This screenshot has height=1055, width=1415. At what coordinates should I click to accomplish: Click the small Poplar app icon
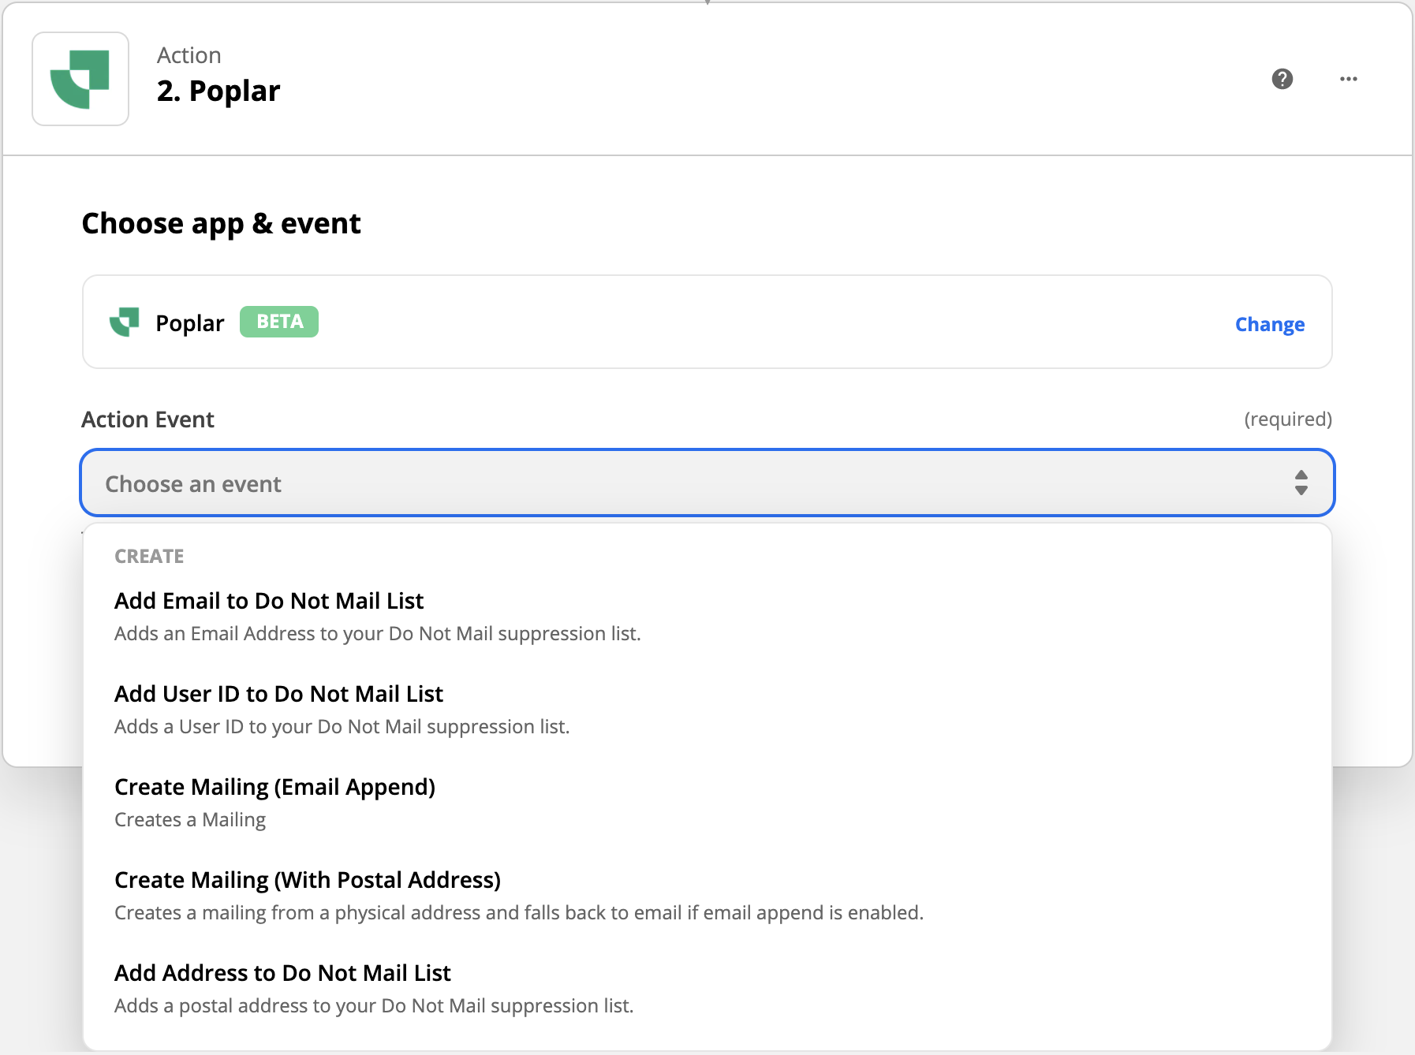pyautogui.click(x=125, y=322)
